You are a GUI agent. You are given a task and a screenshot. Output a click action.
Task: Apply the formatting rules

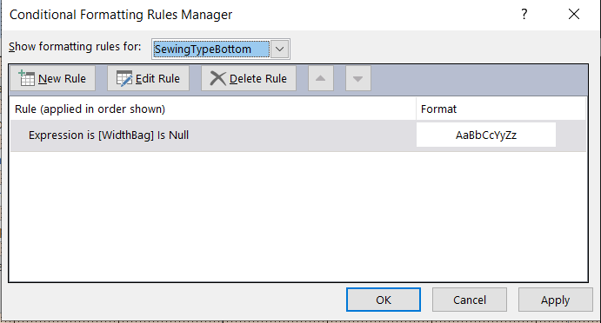[x=556, y=300]
